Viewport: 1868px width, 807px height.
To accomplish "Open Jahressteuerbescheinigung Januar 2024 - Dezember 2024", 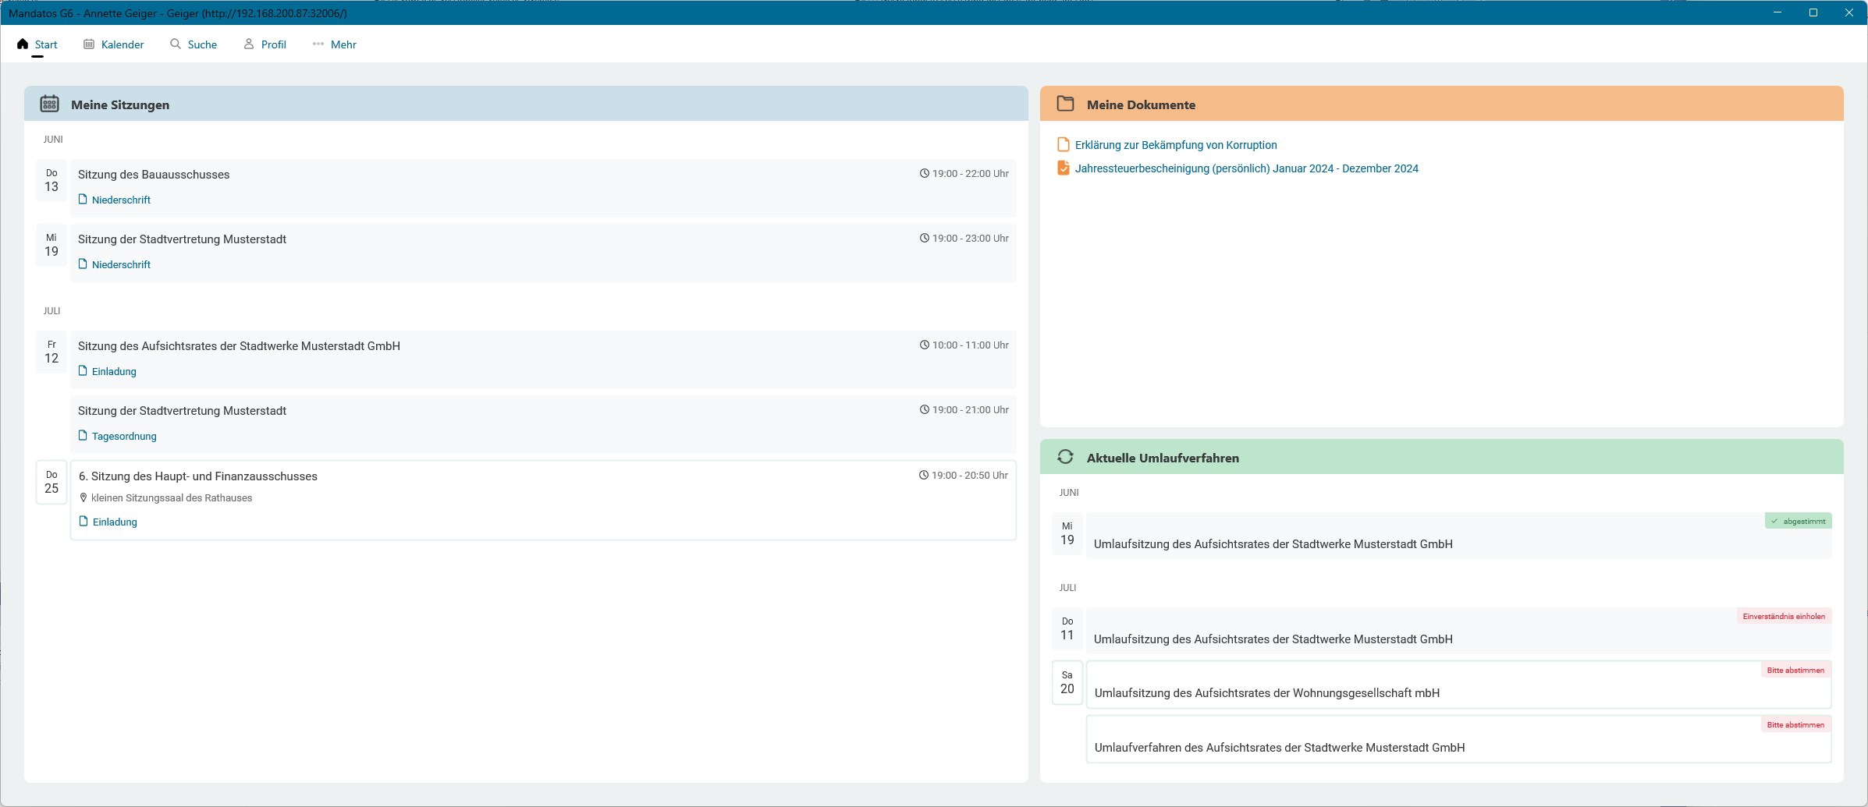I will click(1246, 168).
